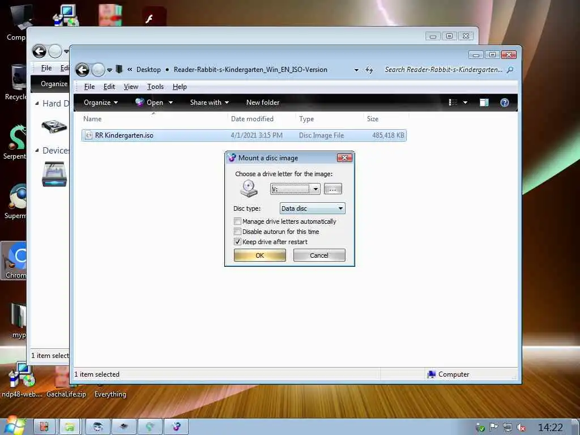Open the Help menu
The image size is (580, 435).
[180, 87]
